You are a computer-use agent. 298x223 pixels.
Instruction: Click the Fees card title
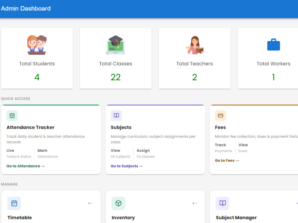220,127
